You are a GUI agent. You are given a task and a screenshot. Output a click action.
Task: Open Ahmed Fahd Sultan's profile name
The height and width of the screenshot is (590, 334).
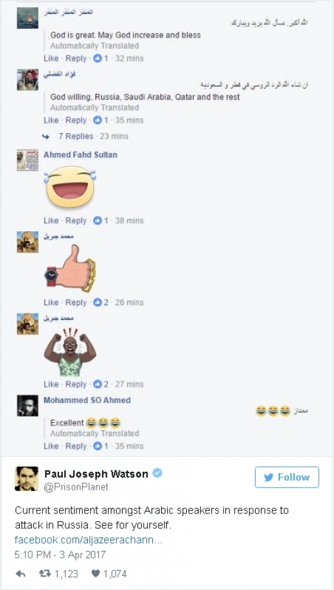coord(80,155)
